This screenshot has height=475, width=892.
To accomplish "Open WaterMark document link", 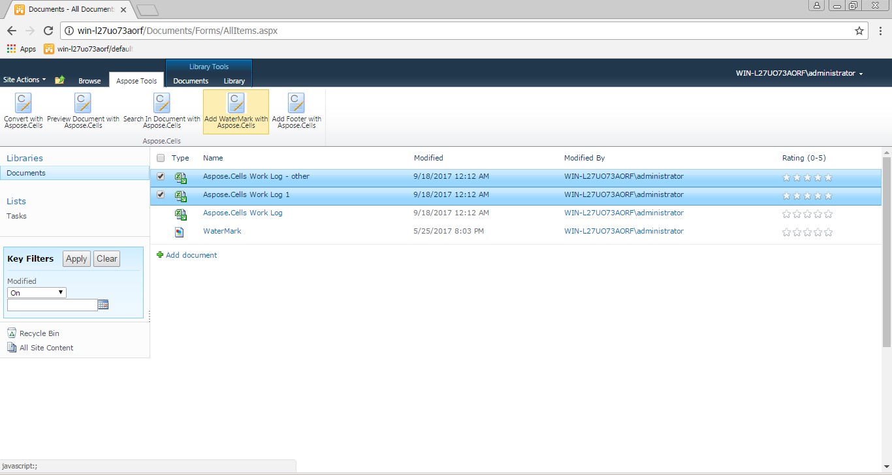I will (x=222, y=231).
